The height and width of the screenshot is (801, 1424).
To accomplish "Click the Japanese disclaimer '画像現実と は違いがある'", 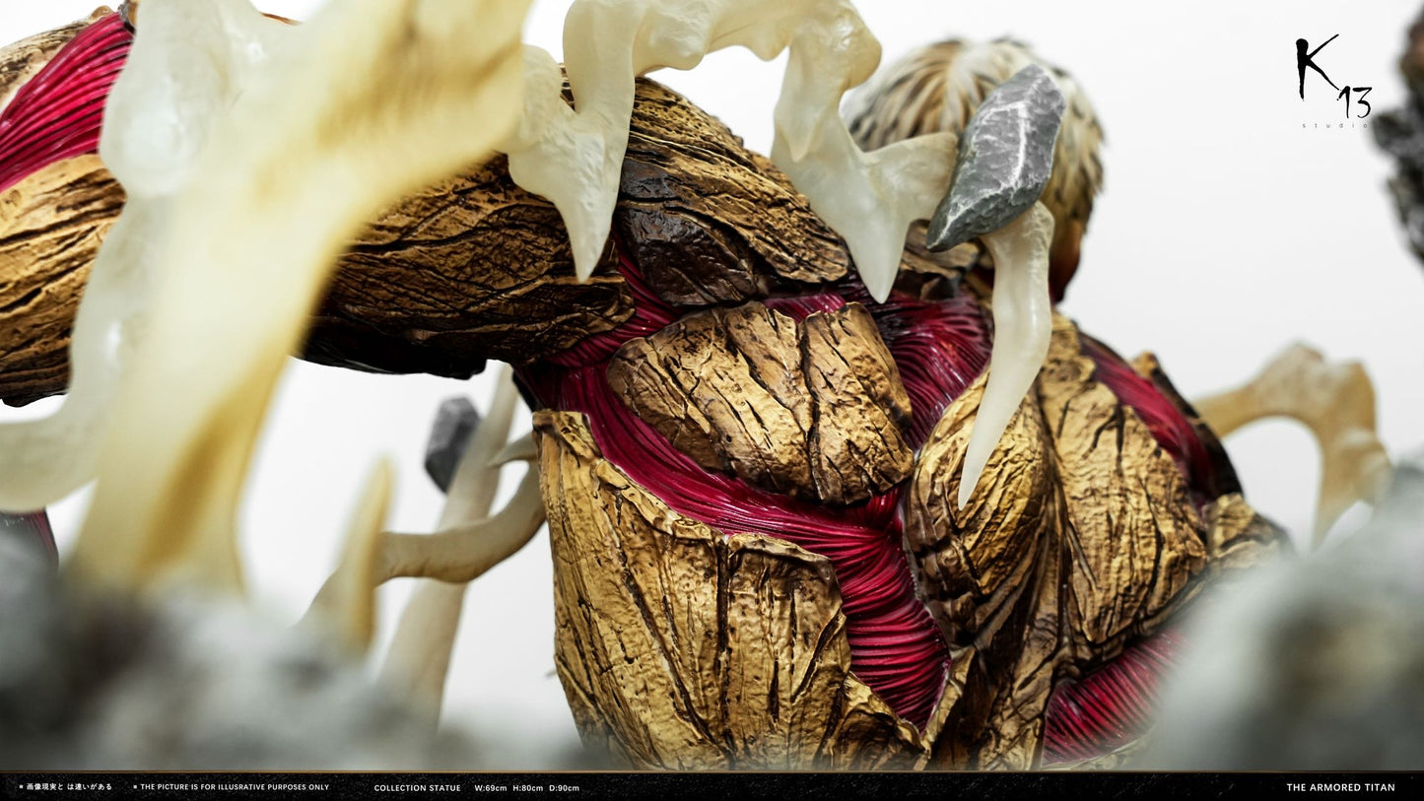I will point(69,787).
